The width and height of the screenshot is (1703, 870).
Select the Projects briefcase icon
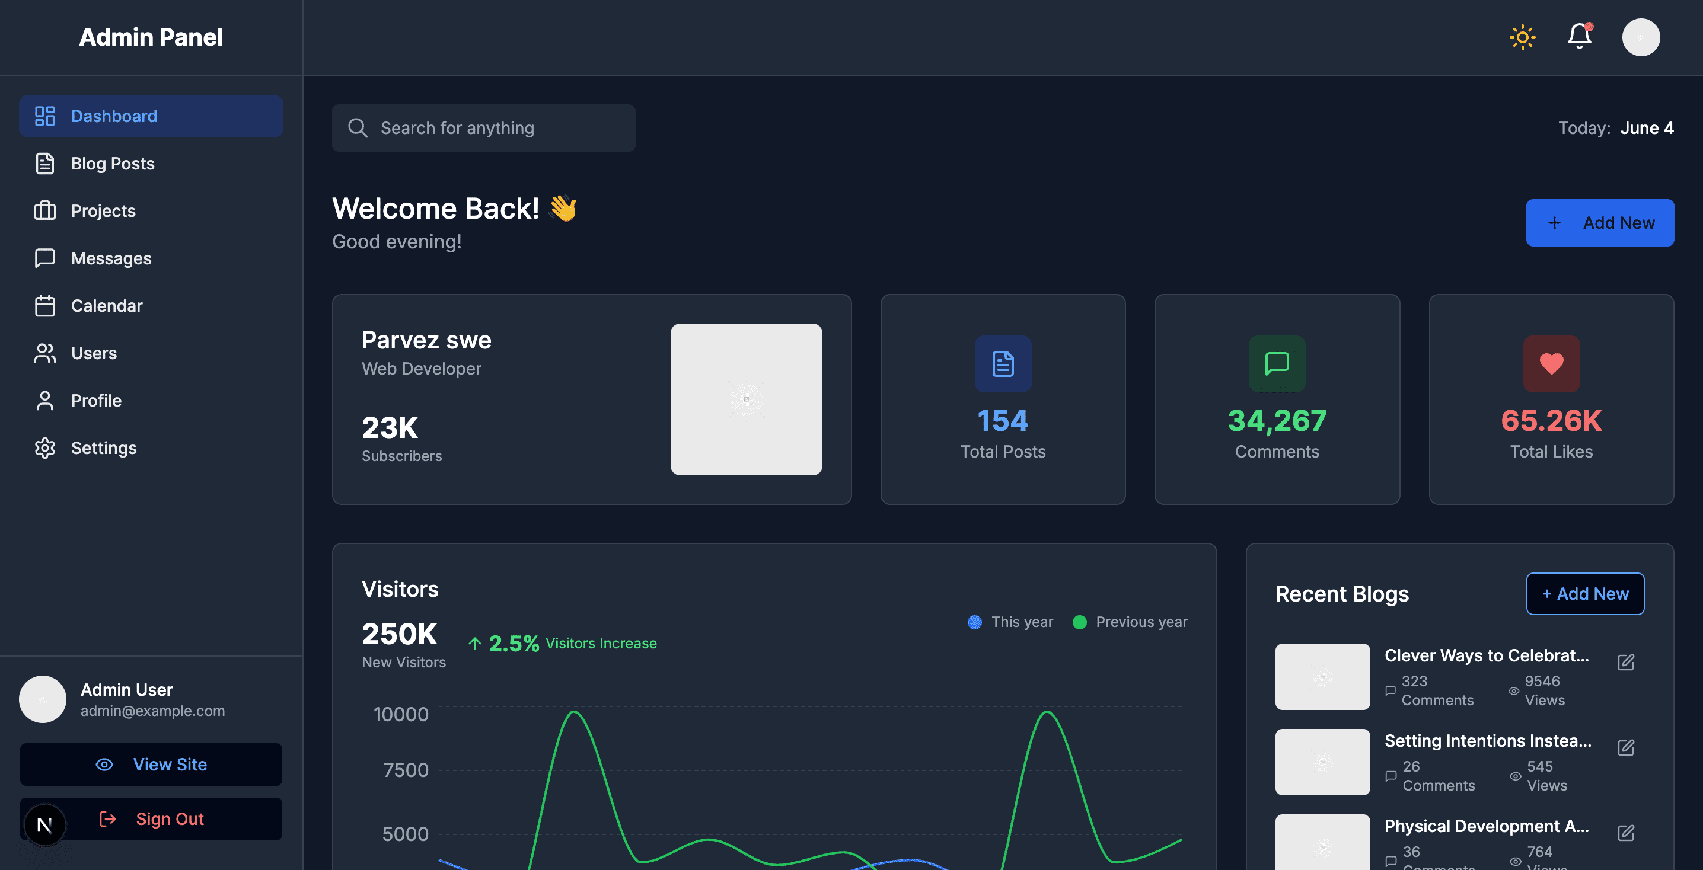pyautogui.click(x=44, y=211)
